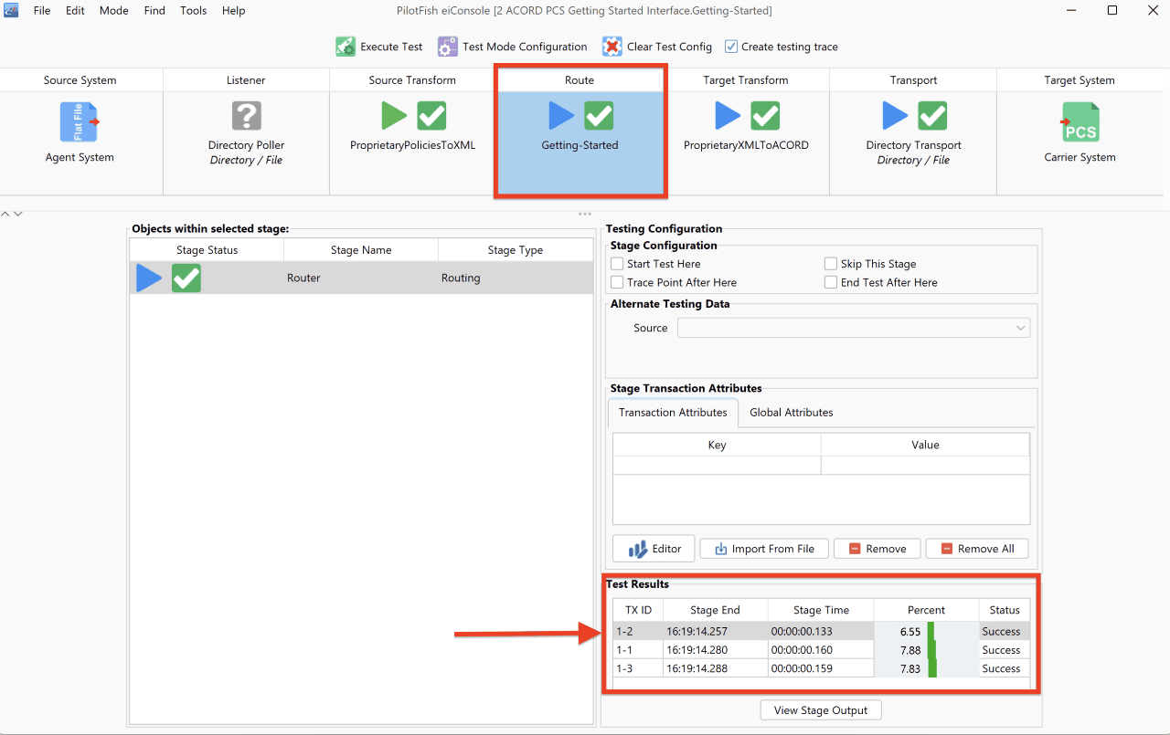The height and width of the screenshot is (735, 1170).
Task: Open the Help menu
Action: (x=234, y=11)
